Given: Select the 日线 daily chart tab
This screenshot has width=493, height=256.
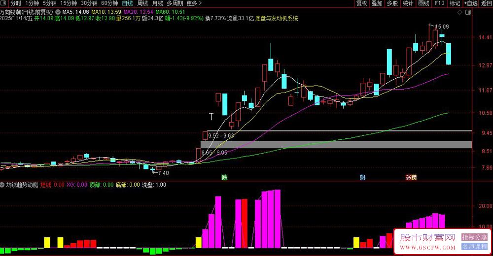Looking at the screenshot, I should [127, 3].
